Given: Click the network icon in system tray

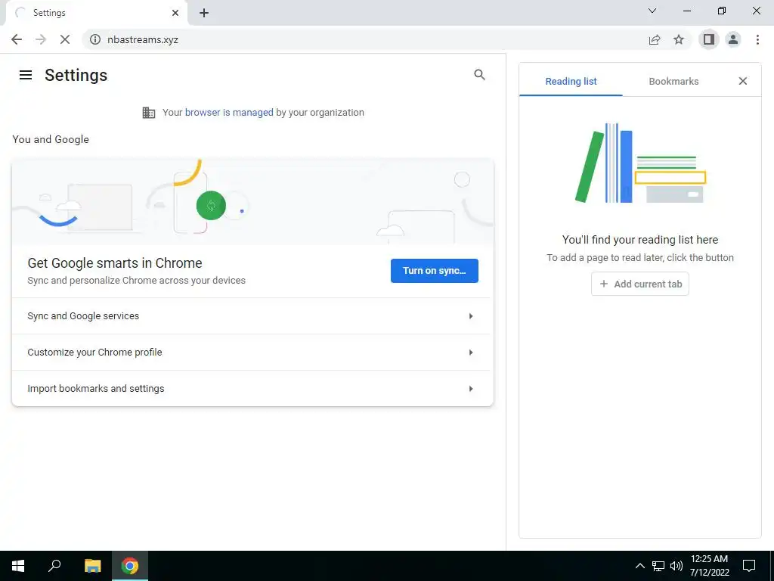Looking at the screenshot, I should [x=658, y=566].
